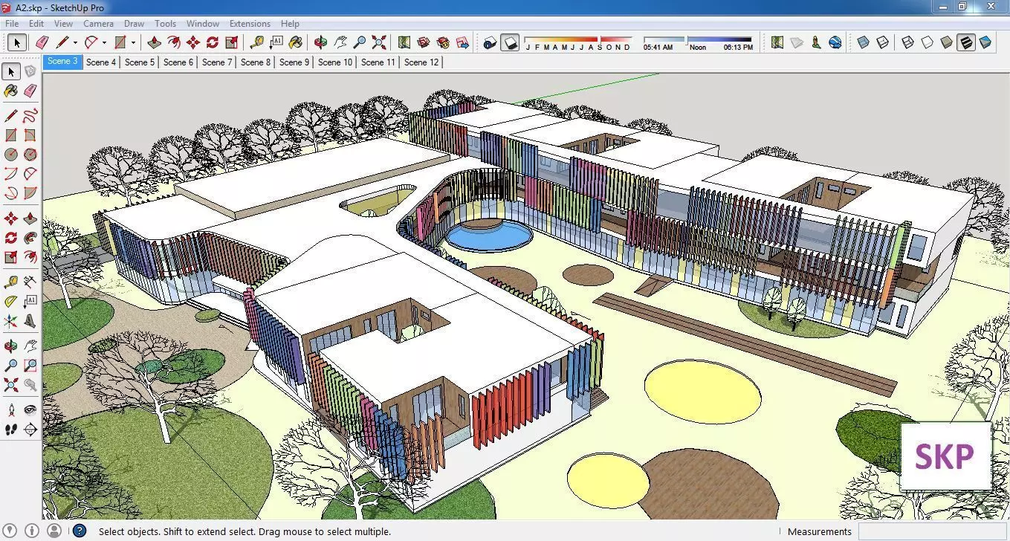Image resolution: width=1010 pixels, height=541 pixels.
Task: Switch to Hidden Line face style
Action: 927,42
